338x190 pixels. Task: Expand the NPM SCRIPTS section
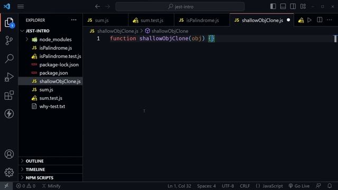pyautogui.click(x=51, y=178)
